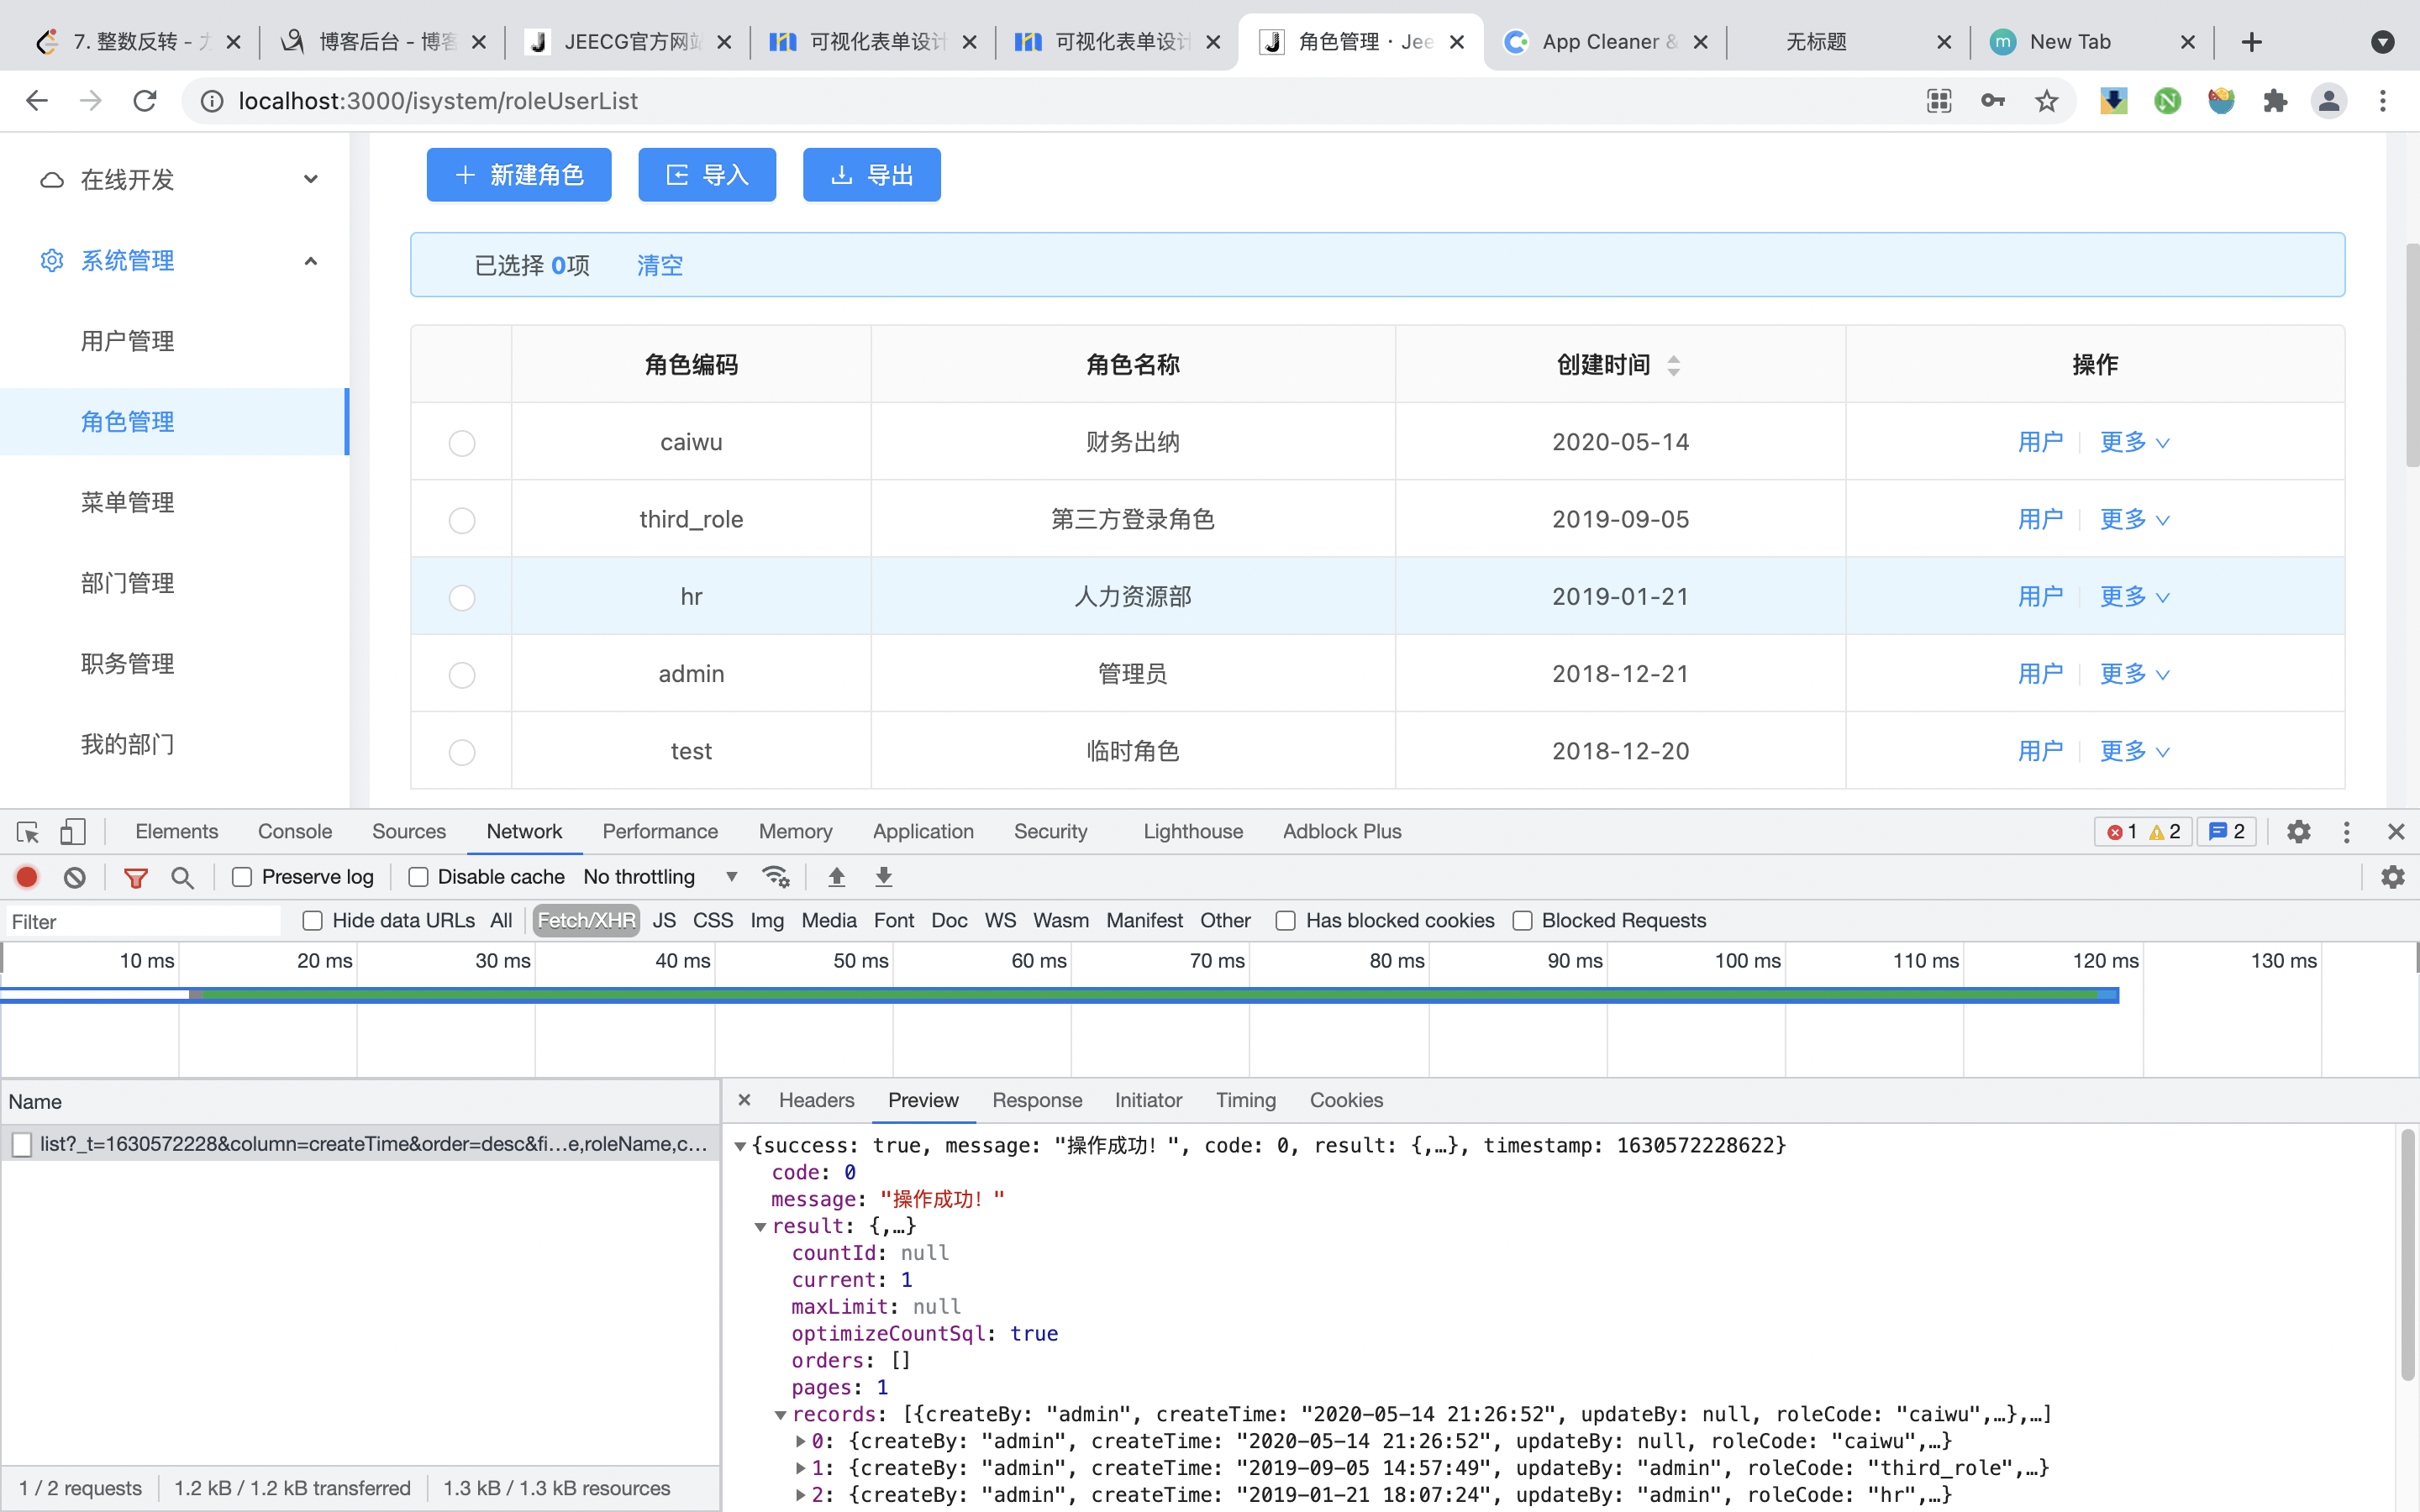Click the clear network log icon
The image size is (2420, 1512).
click(x=75, y=877)
